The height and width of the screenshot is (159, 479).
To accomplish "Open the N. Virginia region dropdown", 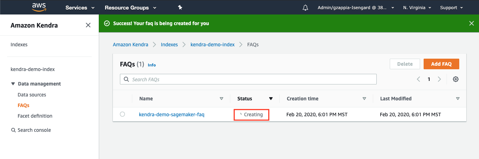I will tap(417, 7).
